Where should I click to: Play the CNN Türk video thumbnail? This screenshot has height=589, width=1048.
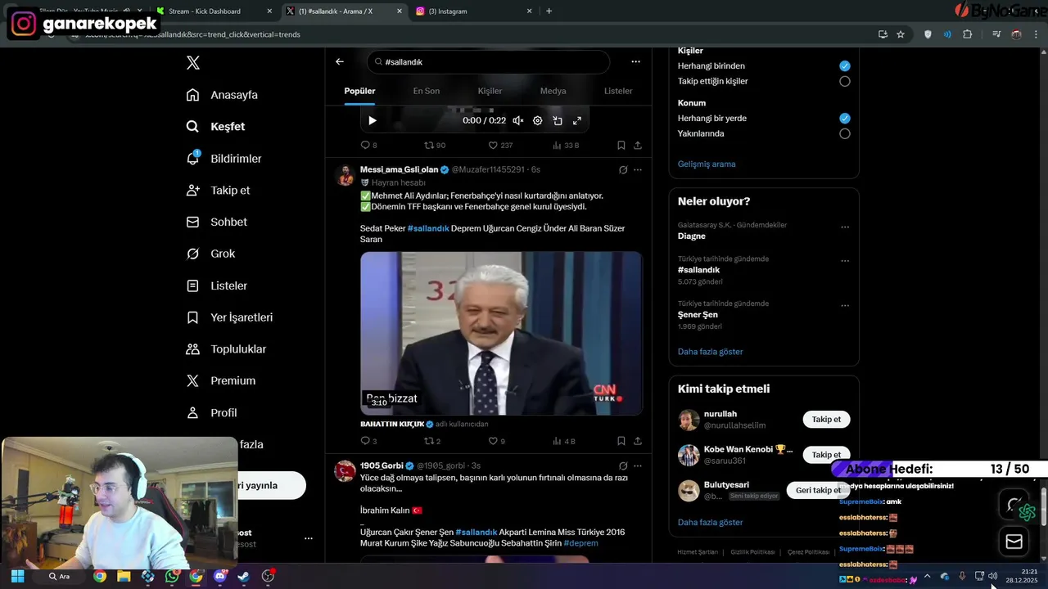[x=501, y=333]
